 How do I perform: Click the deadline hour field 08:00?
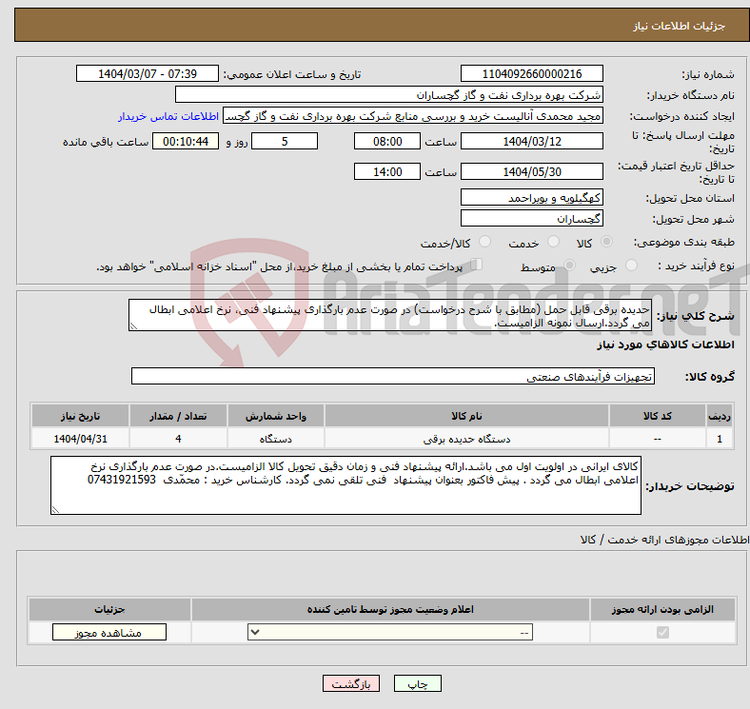(387, 142)
